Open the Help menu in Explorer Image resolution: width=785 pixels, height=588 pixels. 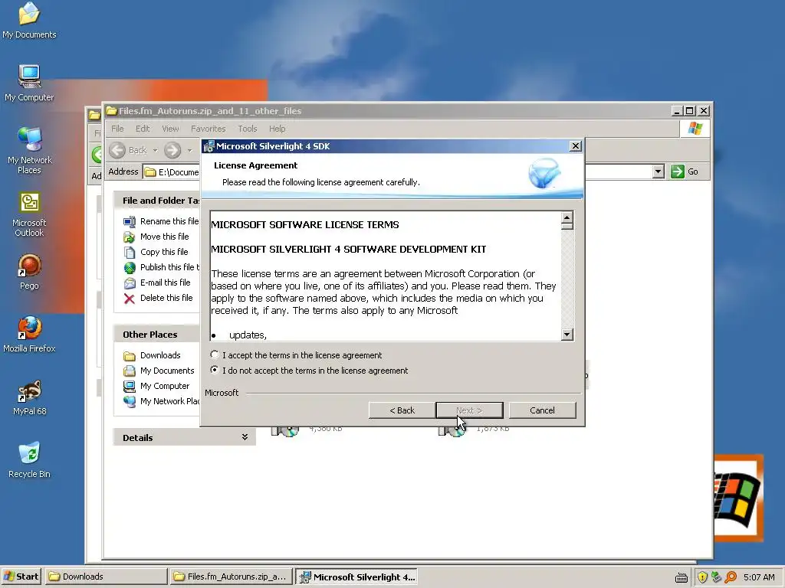pyautogui.click(x=277, y=129)
